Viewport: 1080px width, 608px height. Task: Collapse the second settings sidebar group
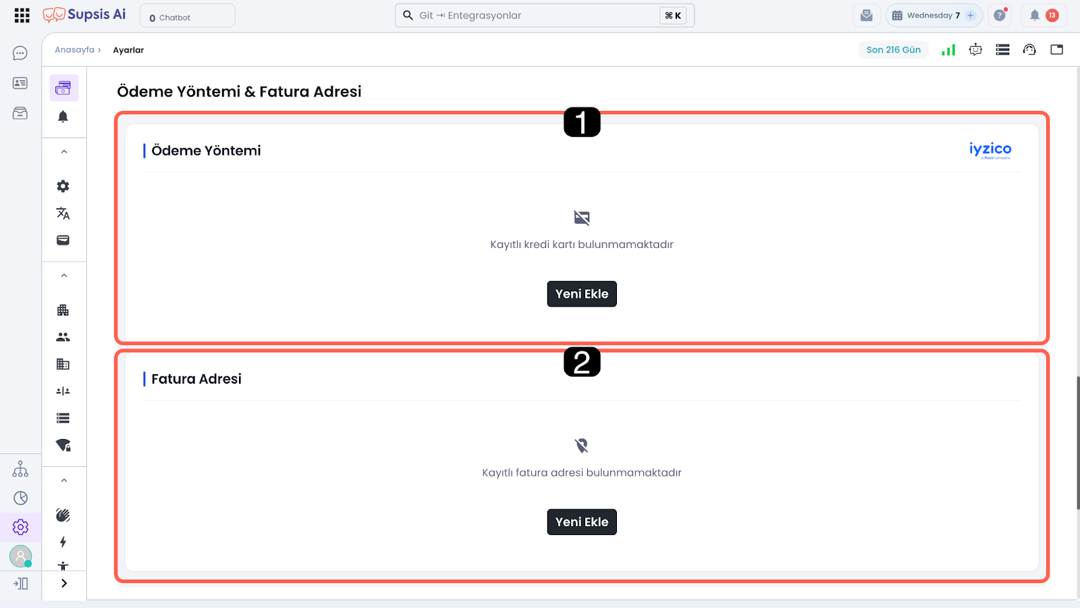tap(64, 276)
